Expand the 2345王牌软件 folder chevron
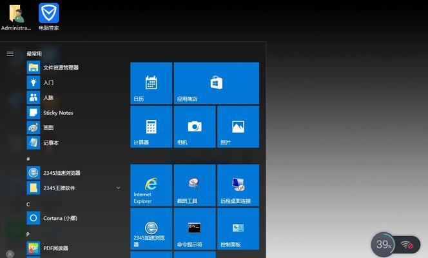This screenshot has height=258, width=428. (x=118, y=188)
